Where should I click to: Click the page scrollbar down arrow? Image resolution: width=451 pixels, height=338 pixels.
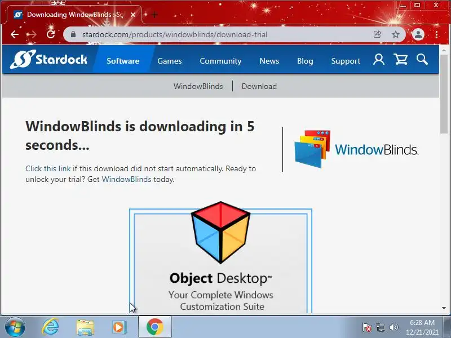444,308
